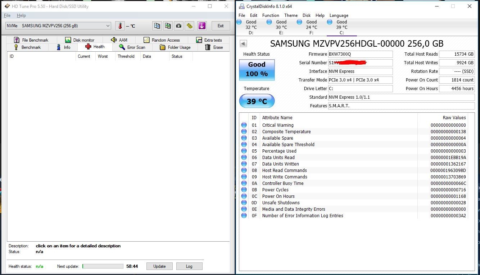Screen dimensions: 480x275
Task: Switch to the Folder Usage tab
Action: coord(175,47)
